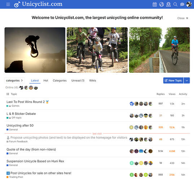Open the 'Unicycling after 50' topic

20,126
